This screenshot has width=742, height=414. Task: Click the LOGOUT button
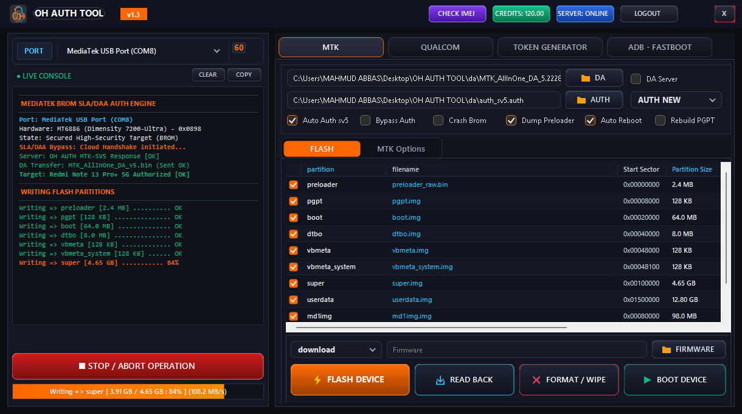(x=649, y=14)
